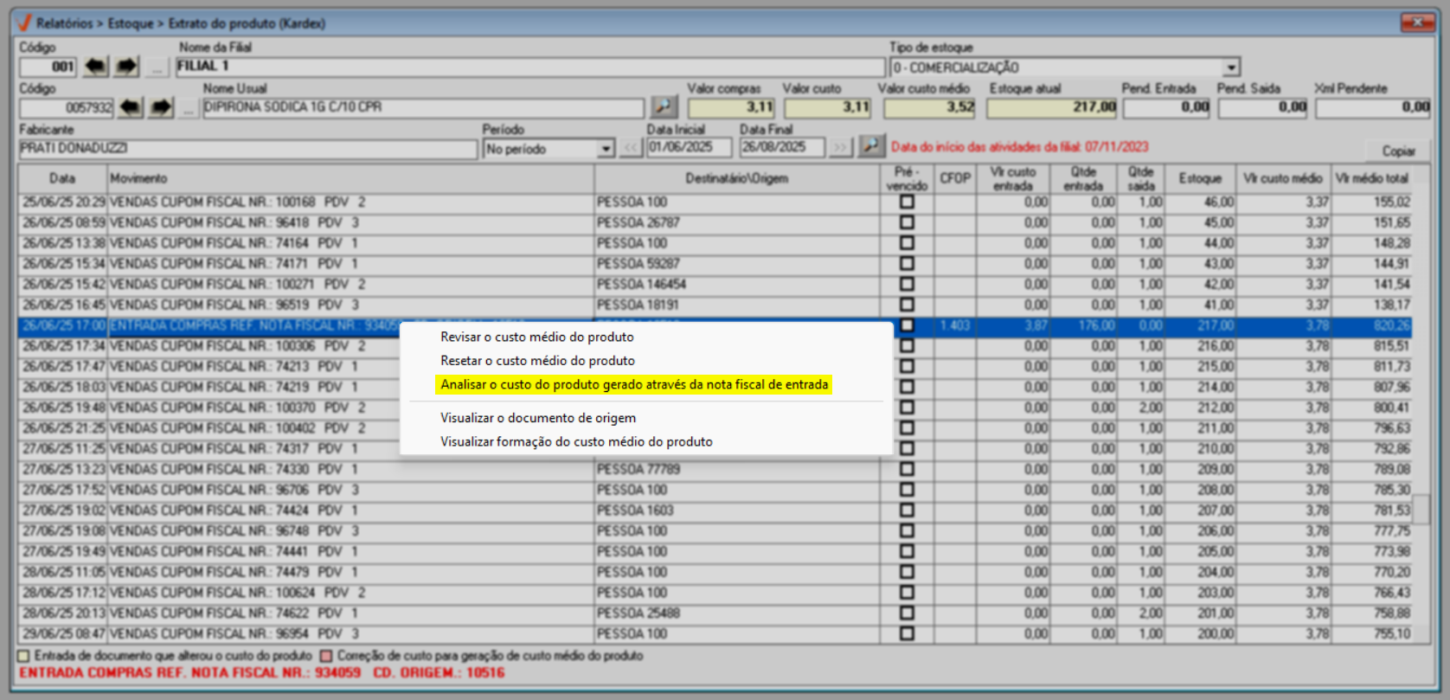Viewport: 1450px width, 700px height.
Task: Click next branch arrow beside code 001
Action: (126, 67)
